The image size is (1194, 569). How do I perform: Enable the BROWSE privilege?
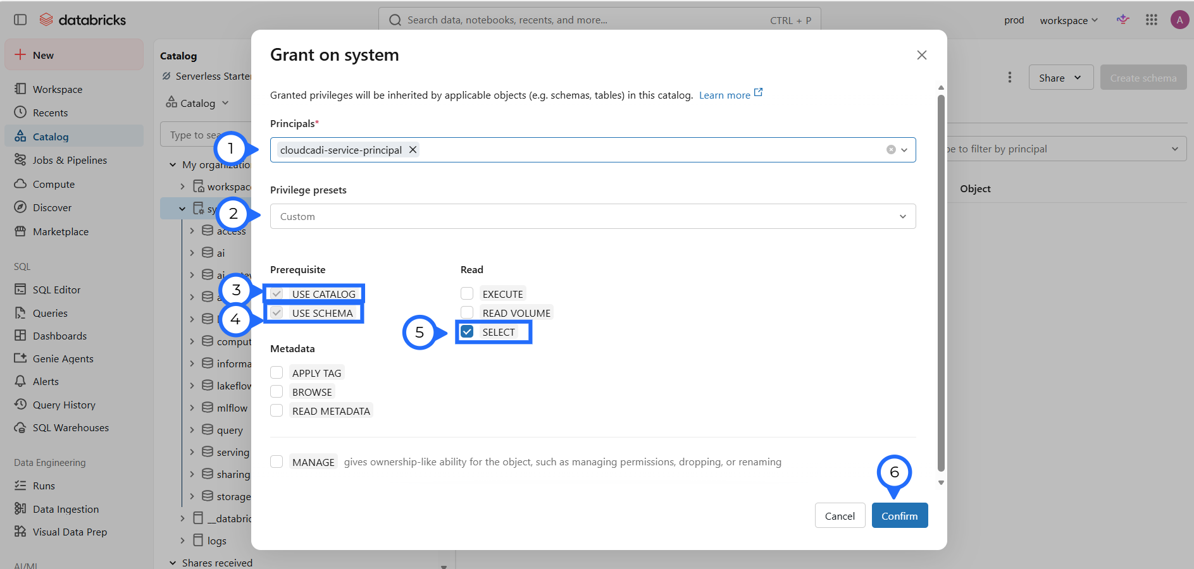click(277, 392)
